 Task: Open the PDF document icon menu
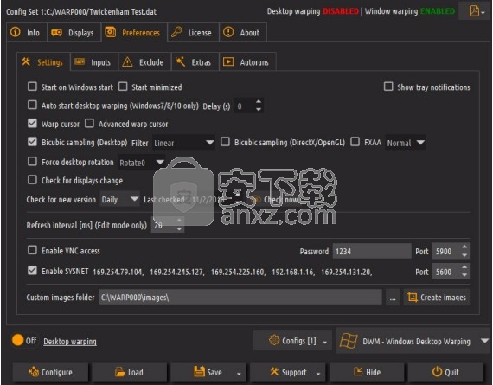[476, 11]
